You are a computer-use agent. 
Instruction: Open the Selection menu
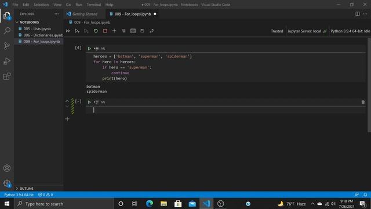(x=41, y=5)
